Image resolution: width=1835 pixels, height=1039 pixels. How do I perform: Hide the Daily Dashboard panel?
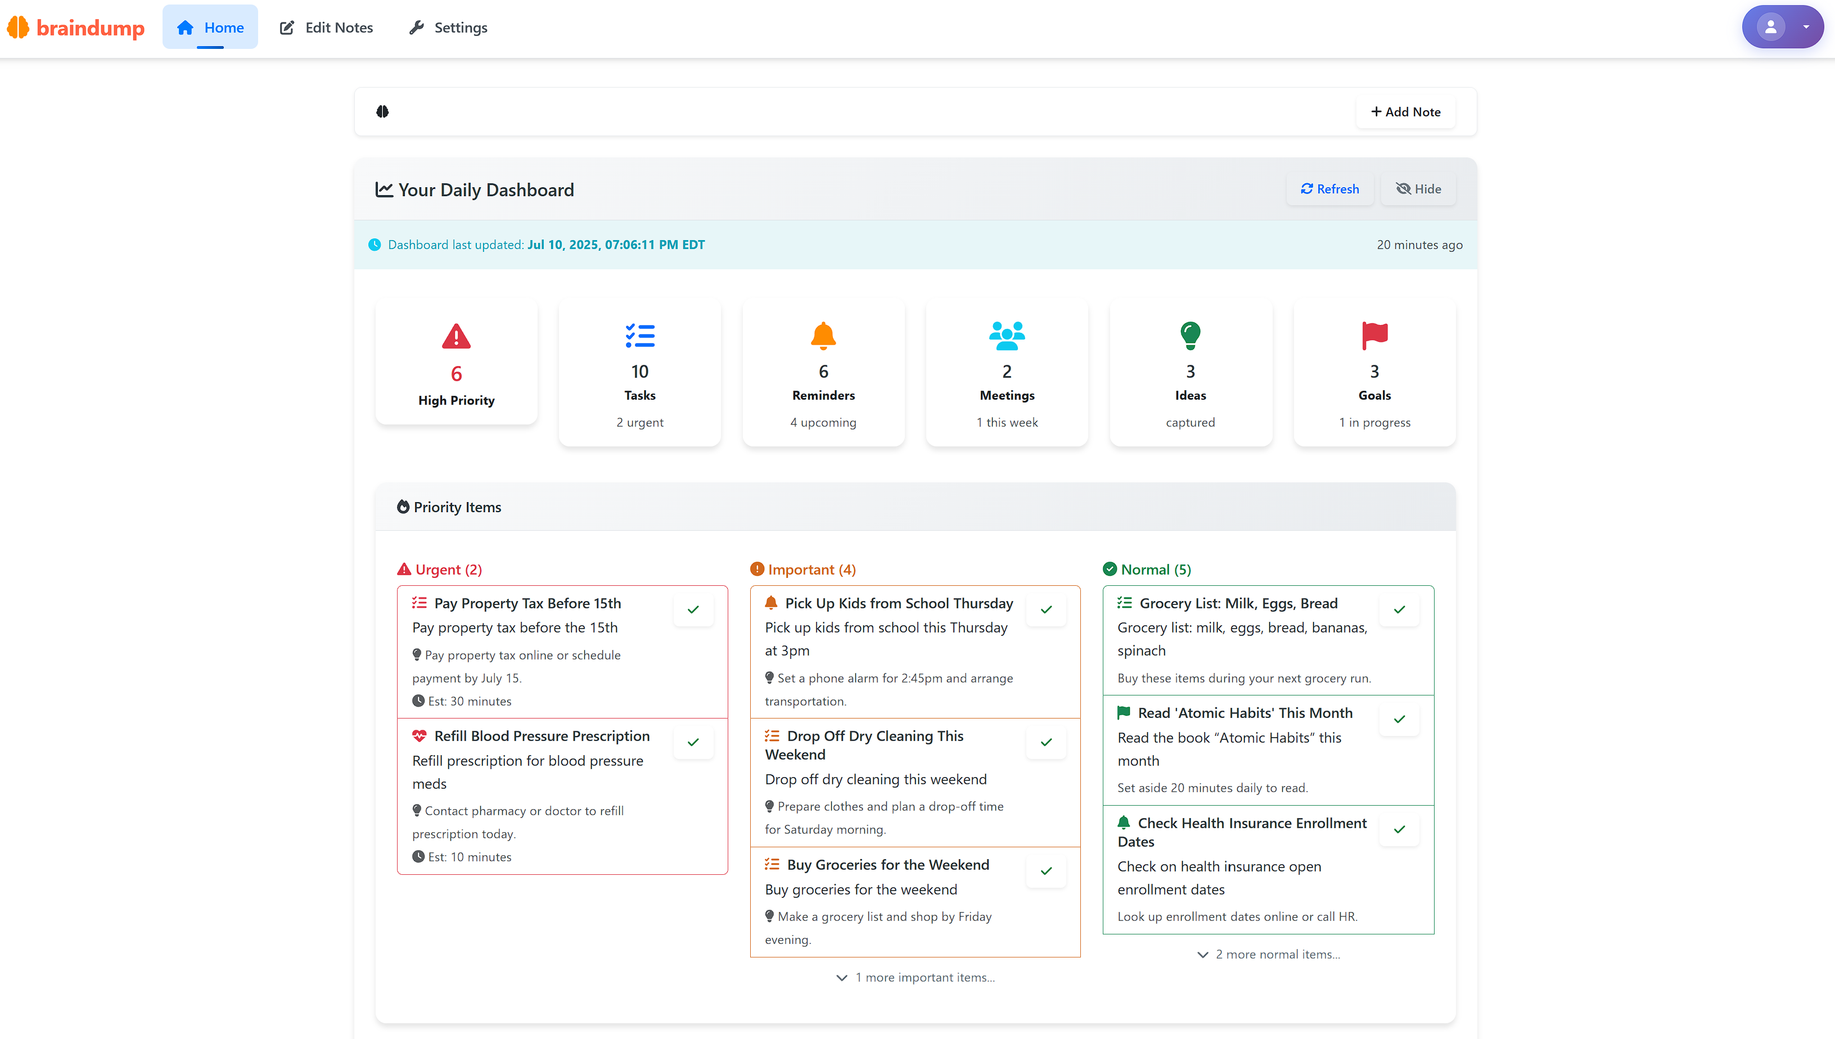click(x=1418, y=189)
